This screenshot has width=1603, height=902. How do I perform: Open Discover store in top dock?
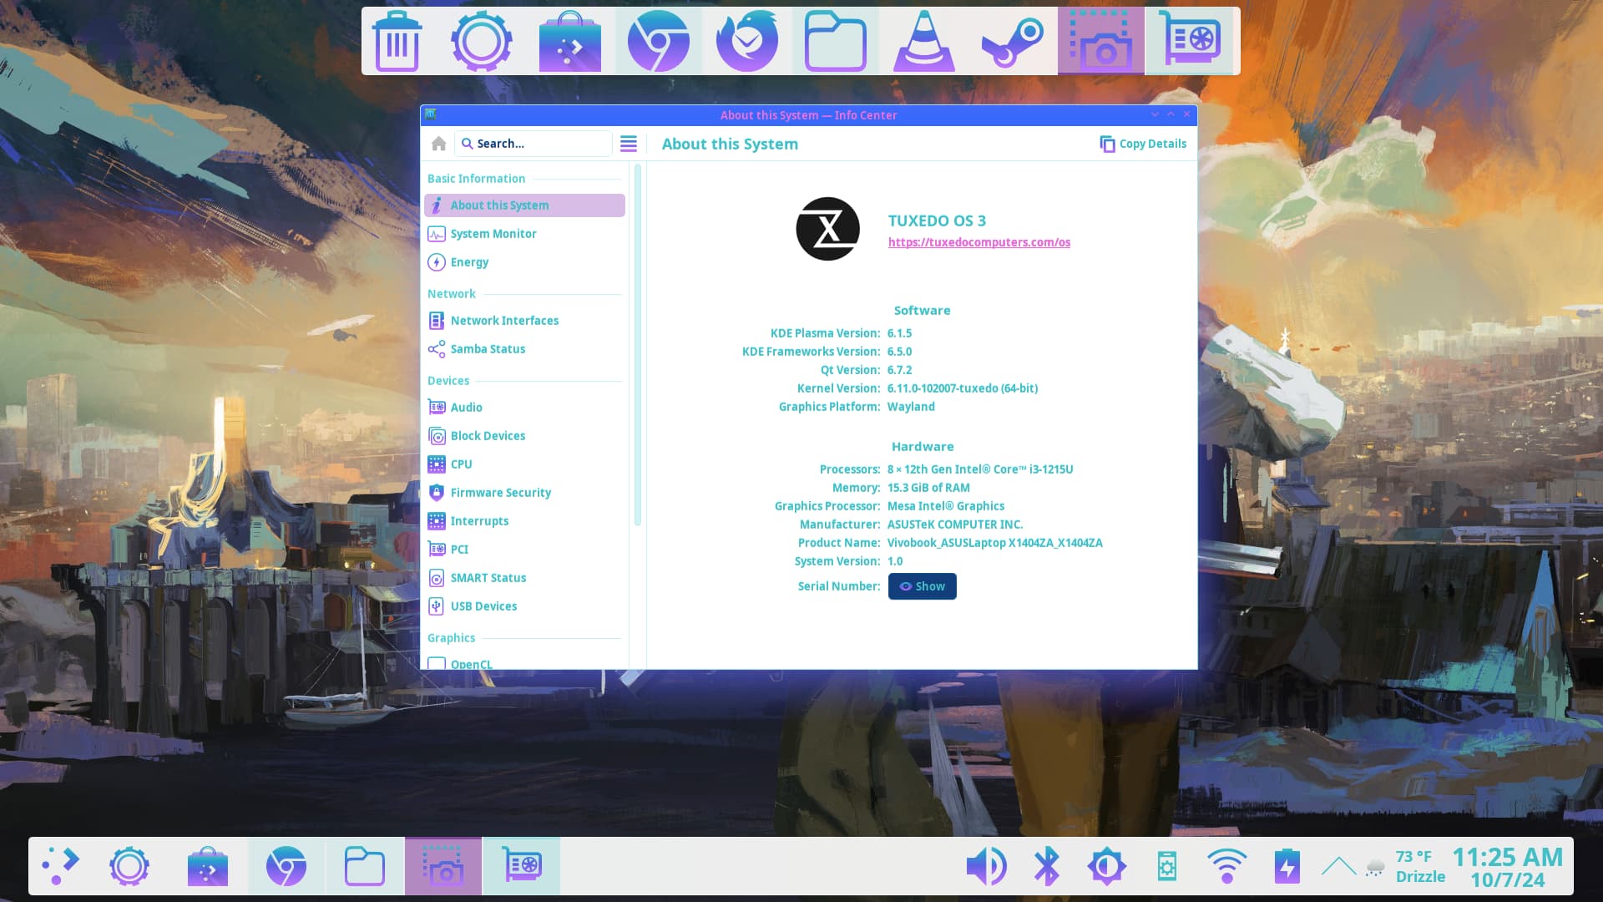569,41
